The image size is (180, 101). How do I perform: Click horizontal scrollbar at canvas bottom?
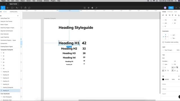(117, 100)
